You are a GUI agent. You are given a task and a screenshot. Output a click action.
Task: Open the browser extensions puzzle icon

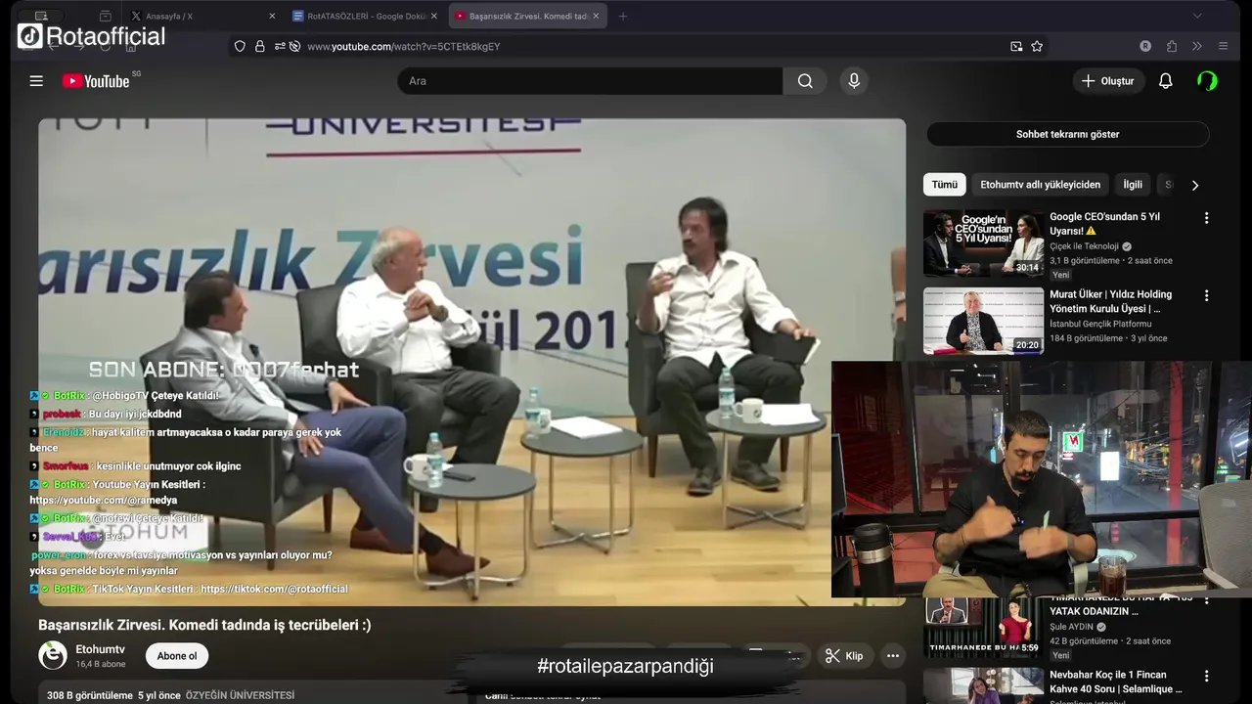point(1172,46)
